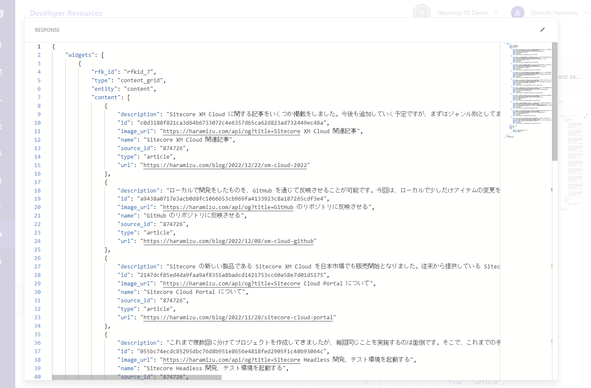This screenshot has height=388, width=591.
Task: Click the "source_id" value on line 22
Action: [173, 224]
